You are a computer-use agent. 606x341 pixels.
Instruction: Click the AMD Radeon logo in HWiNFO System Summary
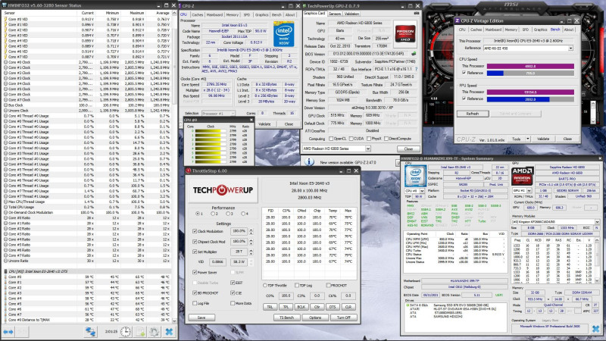point(523,176)
